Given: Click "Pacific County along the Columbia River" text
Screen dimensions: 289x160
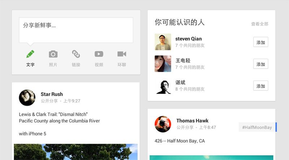Looking at the screenshot, I should click(59, 121).
